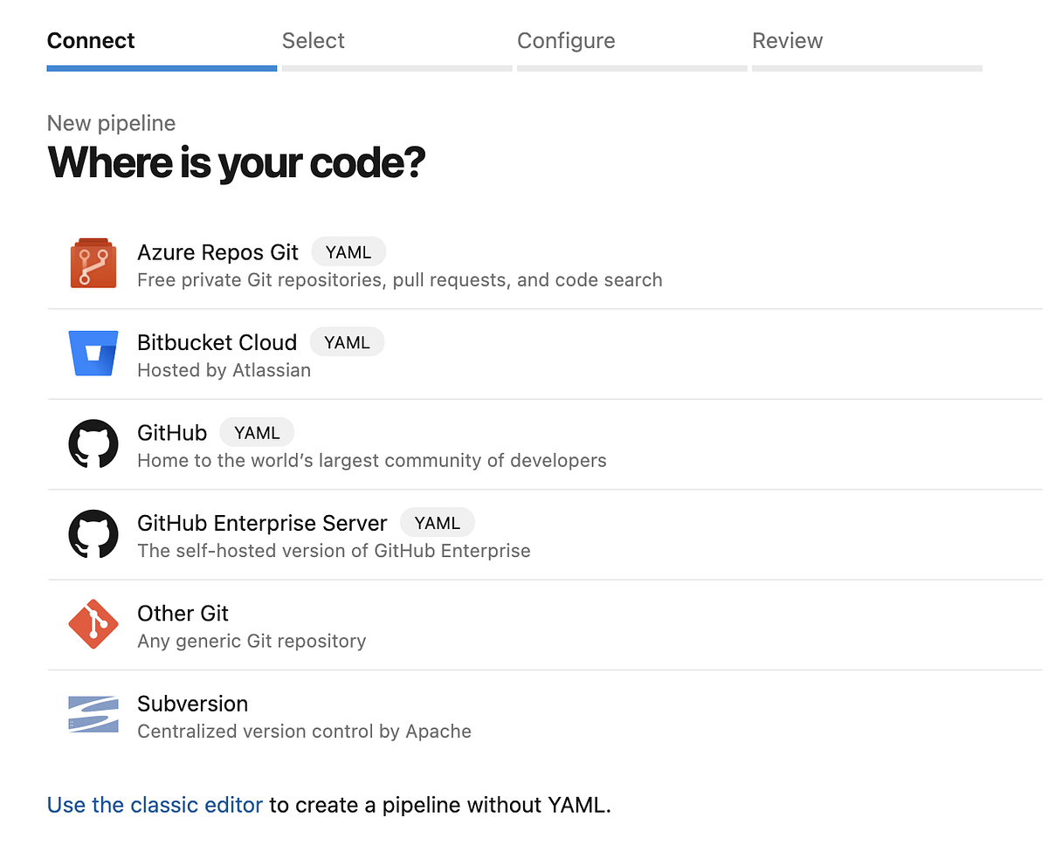
Task: Click the GitHub Octocat icon
Action: coord(93,443)
